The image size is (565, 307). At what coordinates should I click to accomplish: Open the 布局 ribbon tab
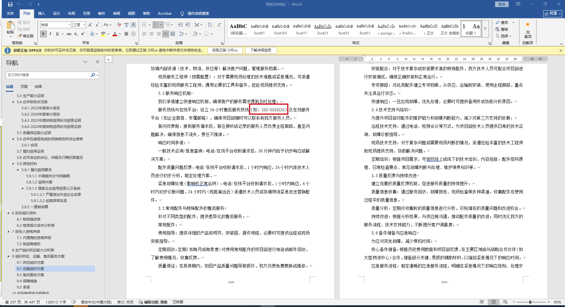point(71,14)
